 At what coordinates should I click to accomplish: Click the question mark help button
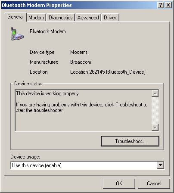click(161, 5)
